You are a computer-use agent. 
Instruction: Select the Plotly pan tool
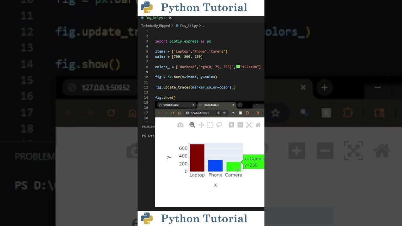(x=201, y=125)
